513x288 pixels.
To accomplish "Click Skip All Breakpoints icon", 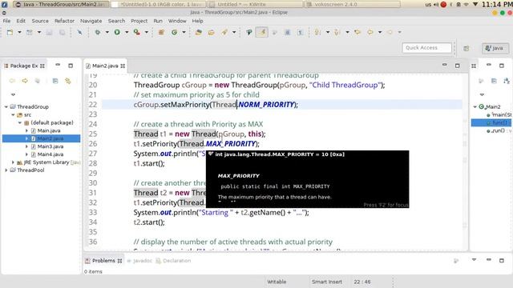I will coord(79,32).
